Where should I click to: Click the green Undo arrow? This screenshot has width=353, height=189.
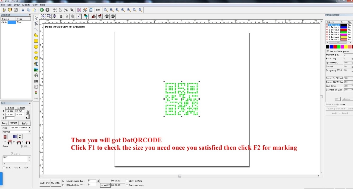coord(41,10)
